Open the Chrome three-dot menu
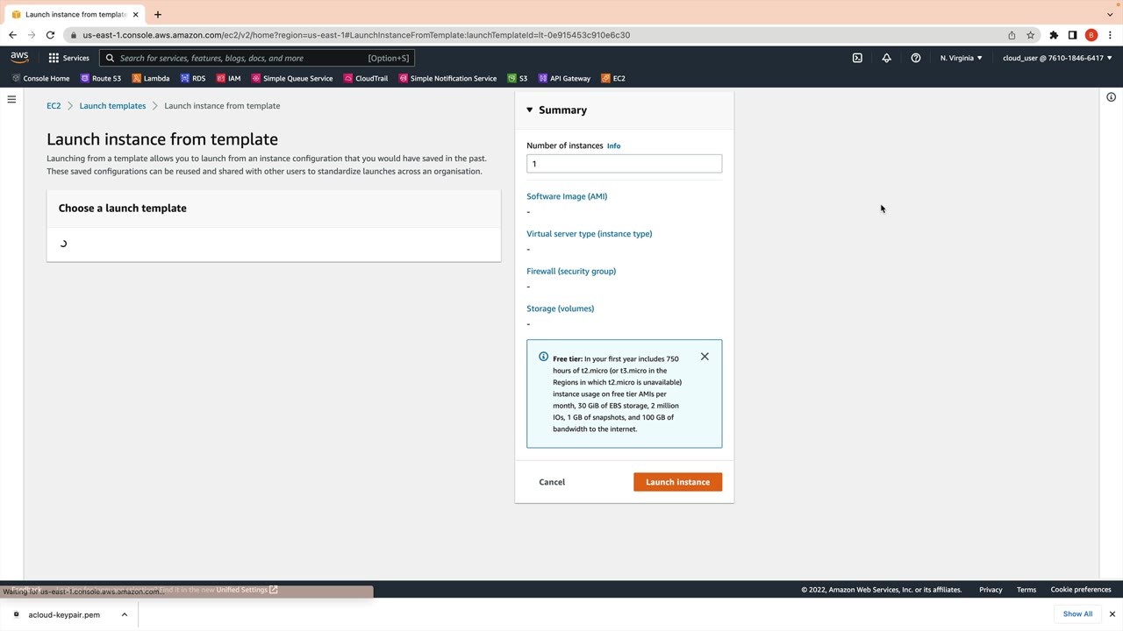The width and height of the screenshot is (1123, 631). [x=1110, y=35]
